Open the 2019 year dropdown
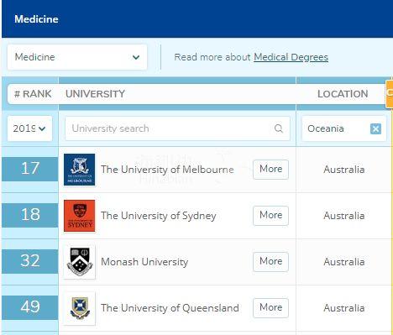The height and width of the screenshot is (335, 393). pyautogui.click(x=29, y=128)
